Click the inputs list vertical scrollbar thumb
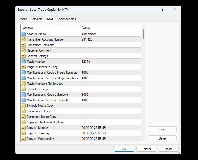This screenshot has height=160, width=198. (143, 34)
